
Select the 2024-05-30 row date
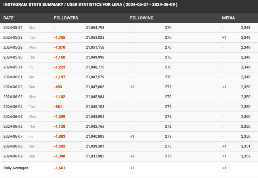(13, 57)
